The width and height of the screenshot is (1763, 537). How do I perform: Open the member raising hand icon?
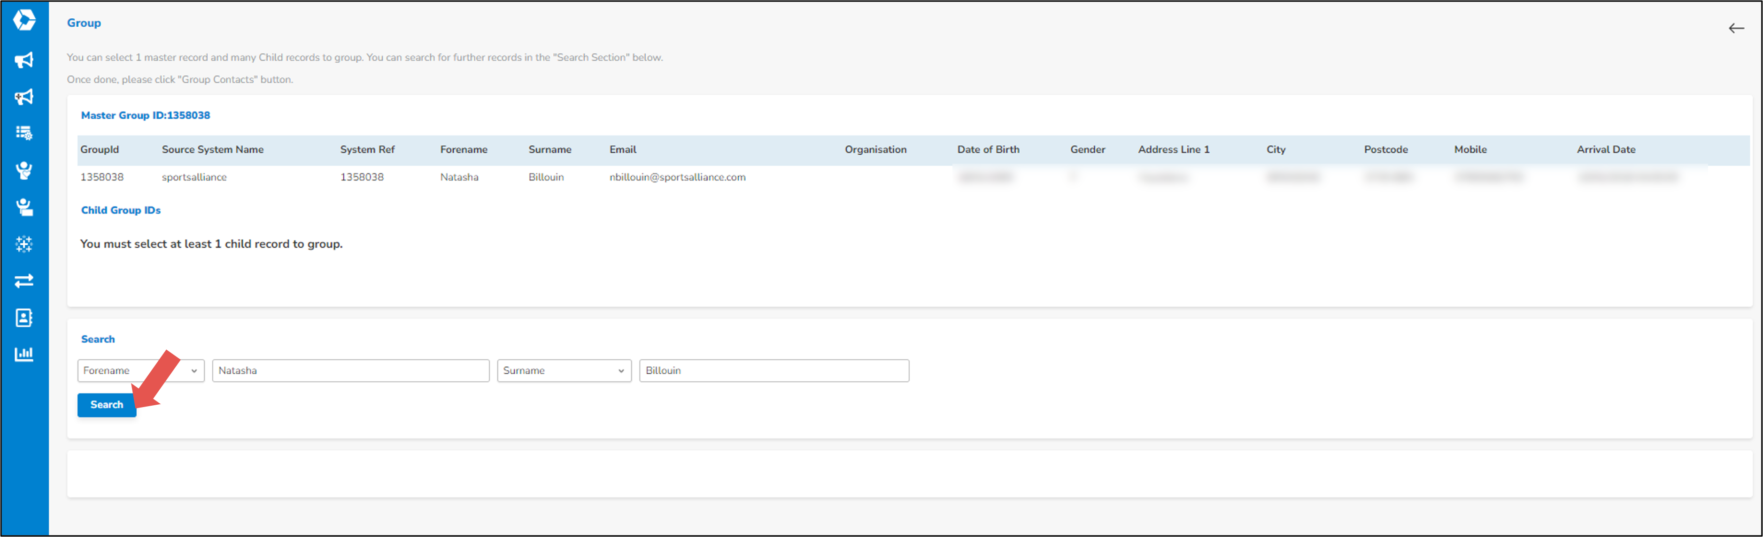tap(23, 207)
